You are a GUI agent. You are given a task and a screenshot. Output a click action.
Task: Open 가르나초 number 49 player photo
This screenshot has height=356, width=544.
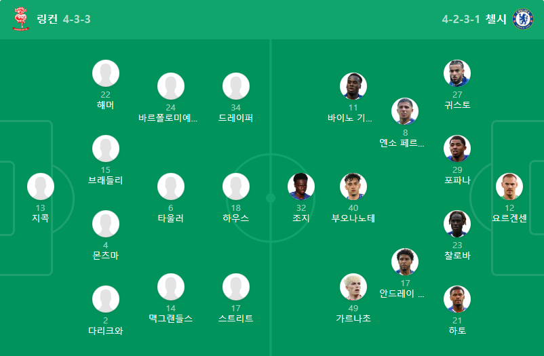(353, 287)
